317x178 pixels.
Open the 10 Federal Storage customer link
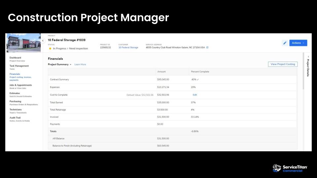(x=128, y=47)
